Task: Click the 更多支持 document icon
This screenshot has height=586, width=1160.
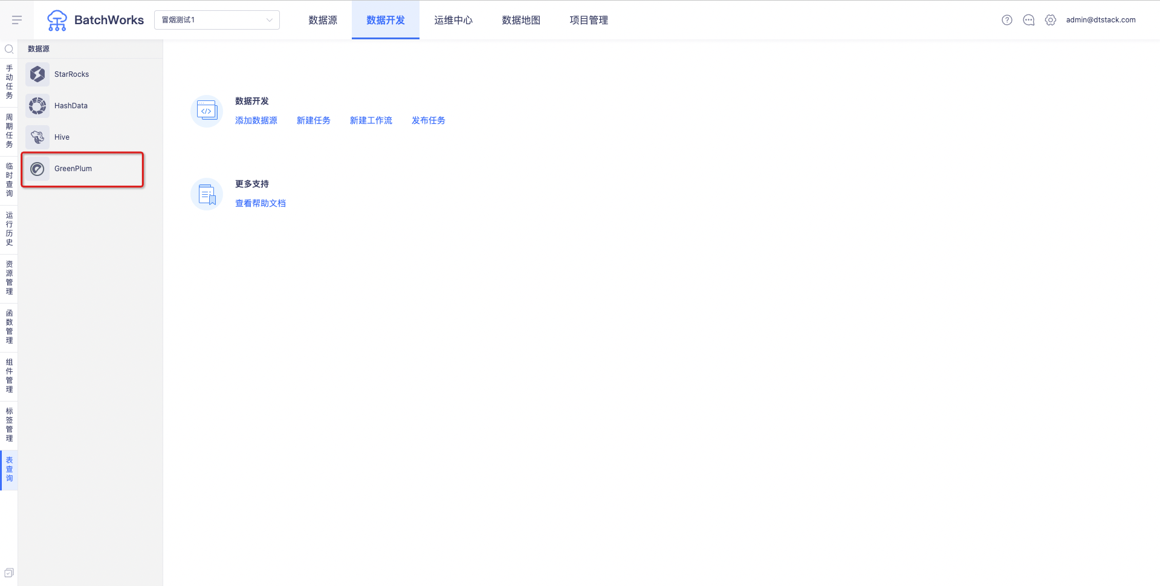Action: click(207, 194)
